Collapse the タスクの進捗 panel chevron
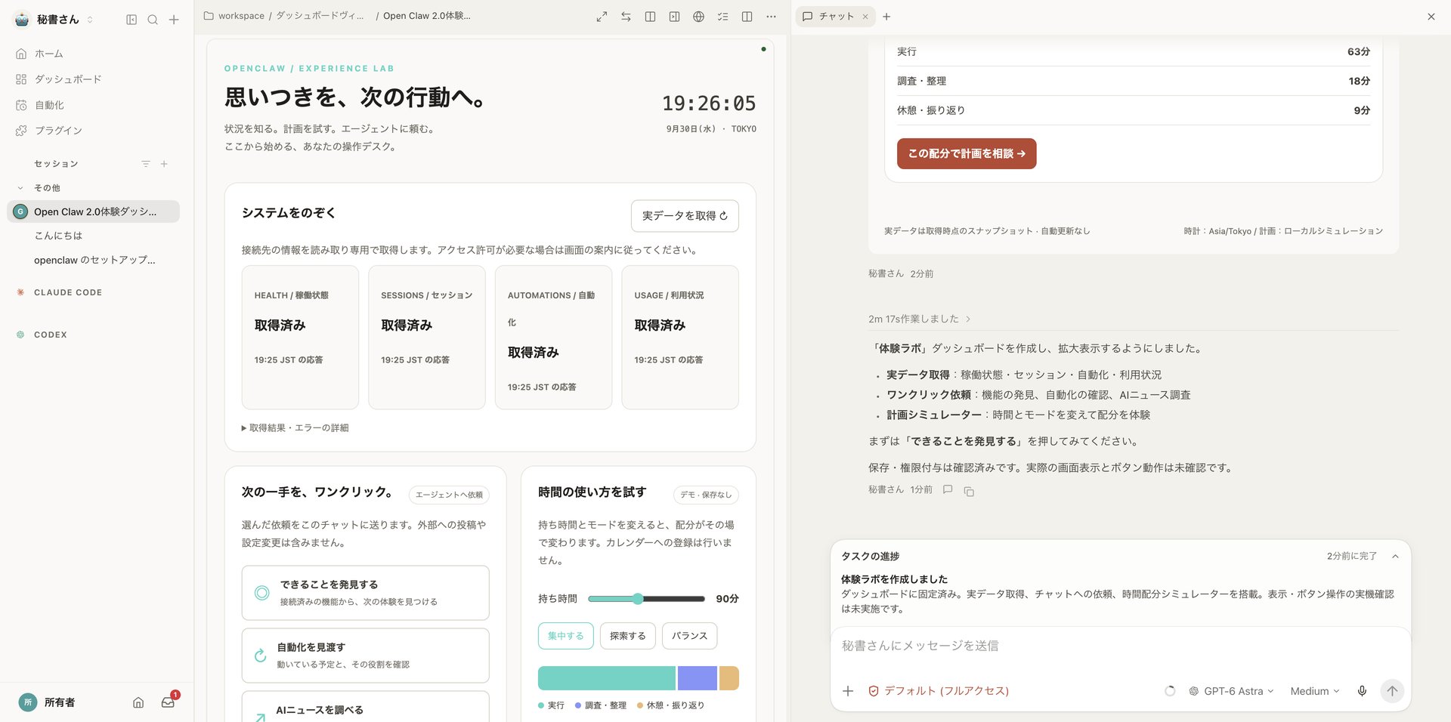 click(x=1395, y=557)
